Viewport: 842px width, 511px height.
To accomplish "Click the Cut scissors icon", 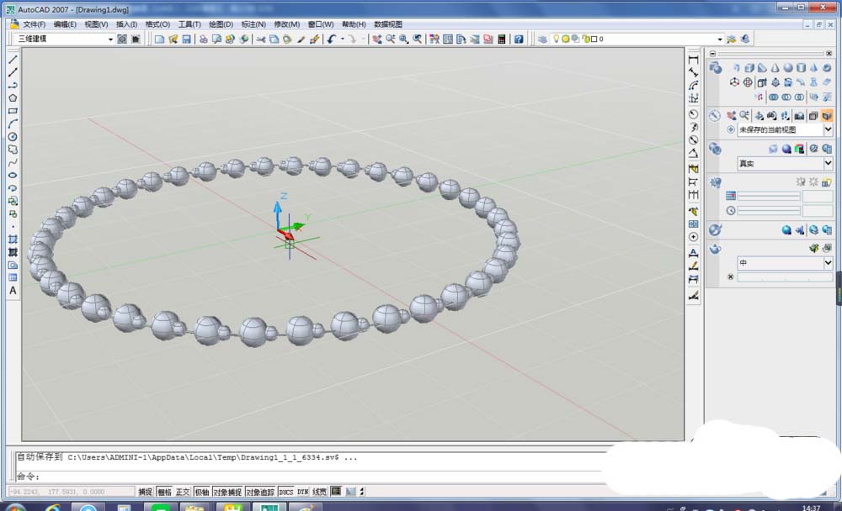I will 260,39.
